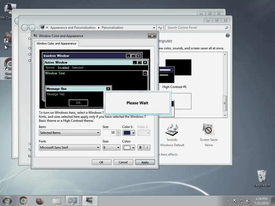275x206 pixels.
Task: Click the Show desktop strip
Action: [273, 201]
